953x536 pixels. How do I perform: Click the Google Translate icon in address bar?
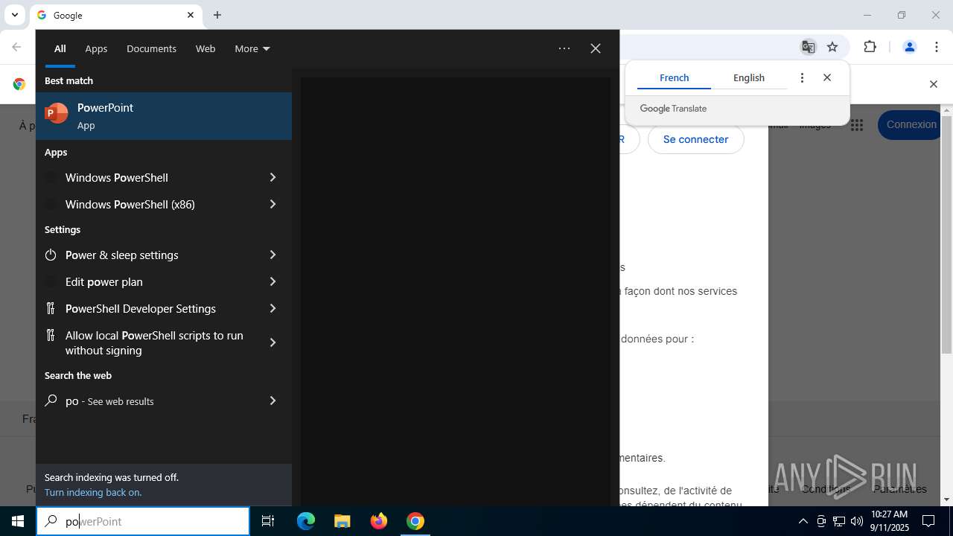[808, 47]
